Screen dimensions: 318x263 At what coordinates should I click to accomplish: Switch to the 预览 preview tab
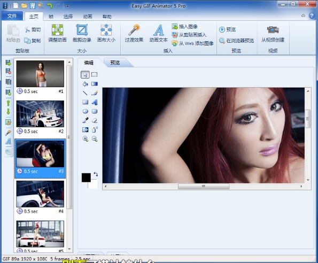pyautogui.click(x=115, y=63)
